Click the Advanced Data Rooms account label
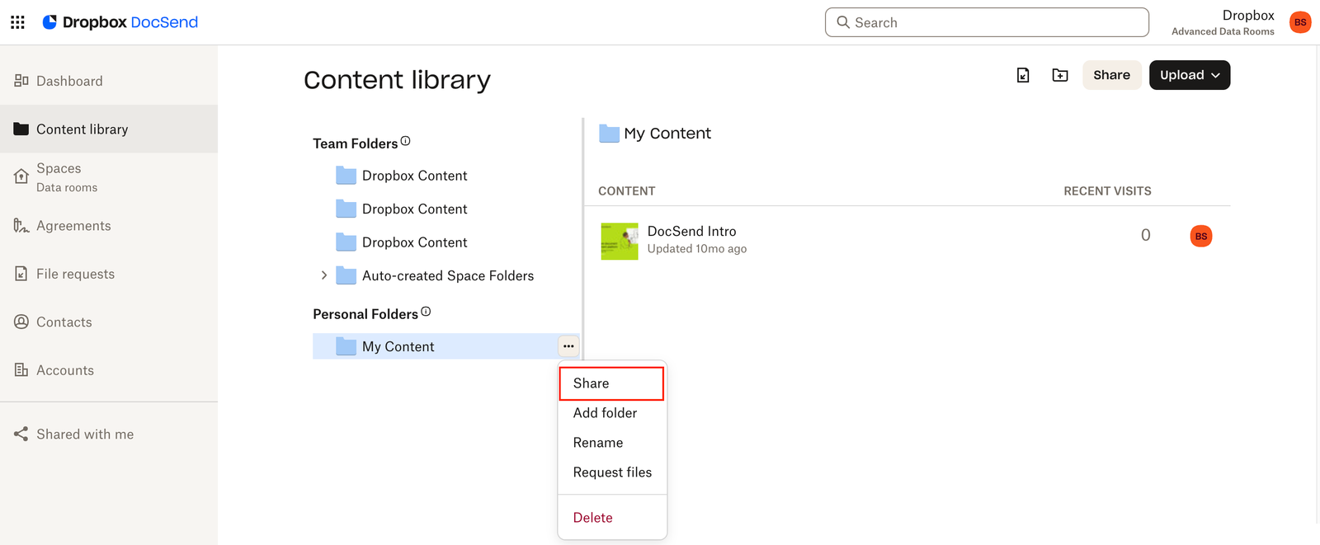The image size is (1320, 545). [x=1223, y=31]
